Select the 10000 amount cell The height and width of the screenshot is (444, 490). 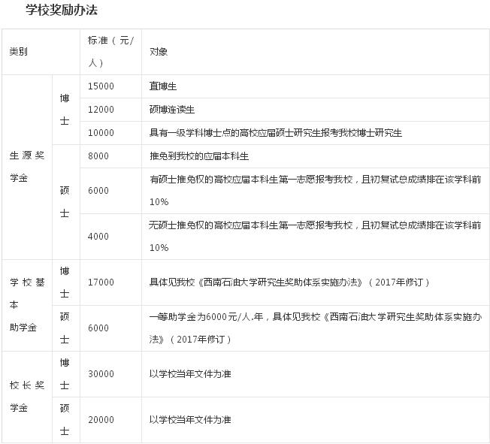click(101, 133)
